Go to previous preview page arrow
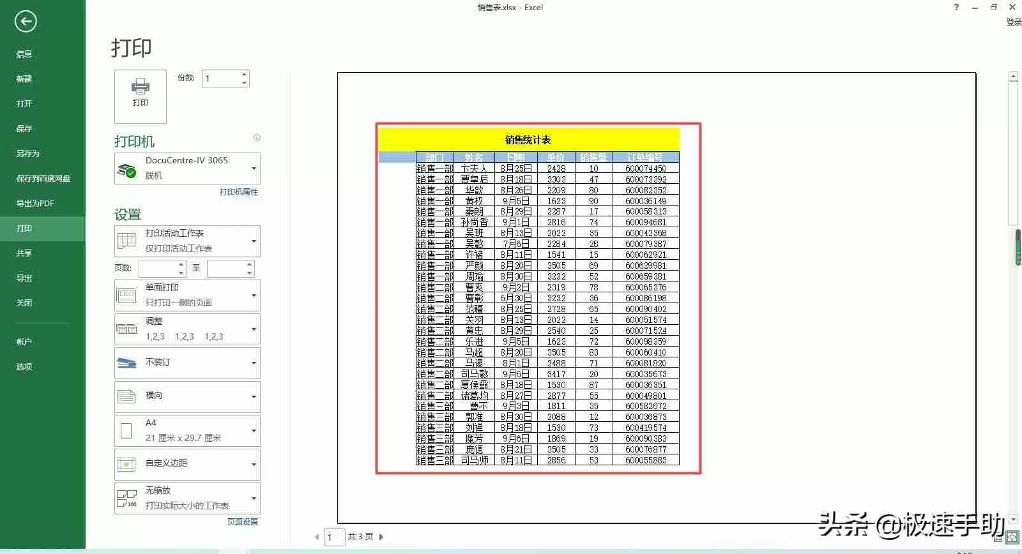 (x=317, y=537)
